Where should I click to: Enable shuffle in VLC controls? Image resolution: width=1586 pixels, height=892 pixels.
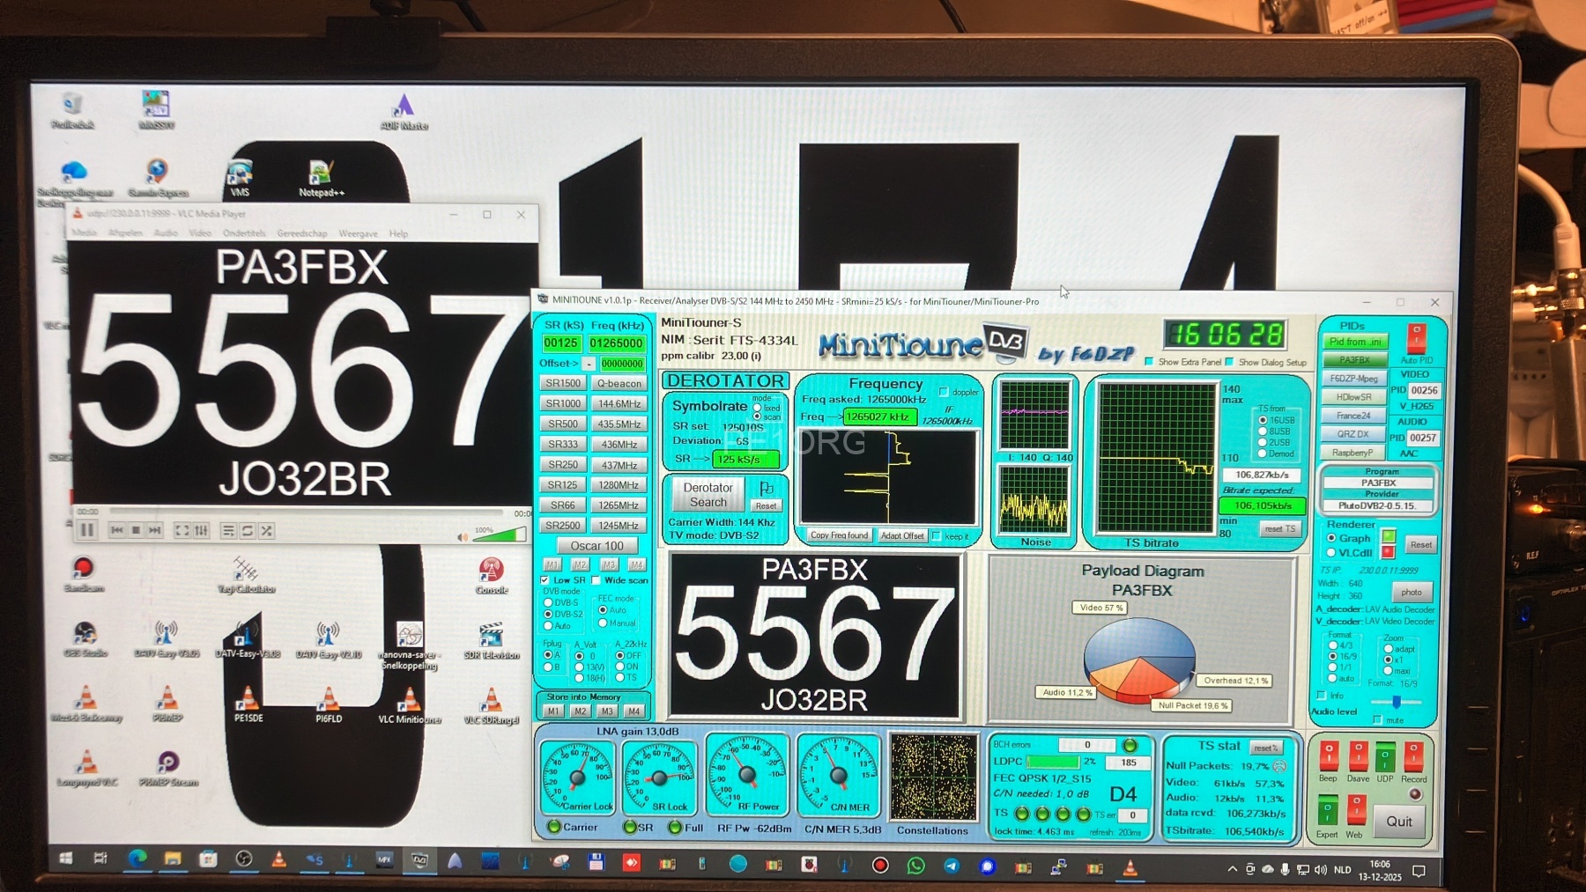tap(266, 530)
